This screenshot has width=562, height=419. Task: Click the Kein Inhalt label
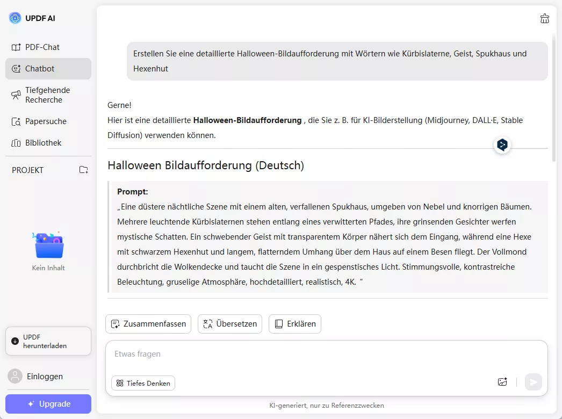coord(48,268)
